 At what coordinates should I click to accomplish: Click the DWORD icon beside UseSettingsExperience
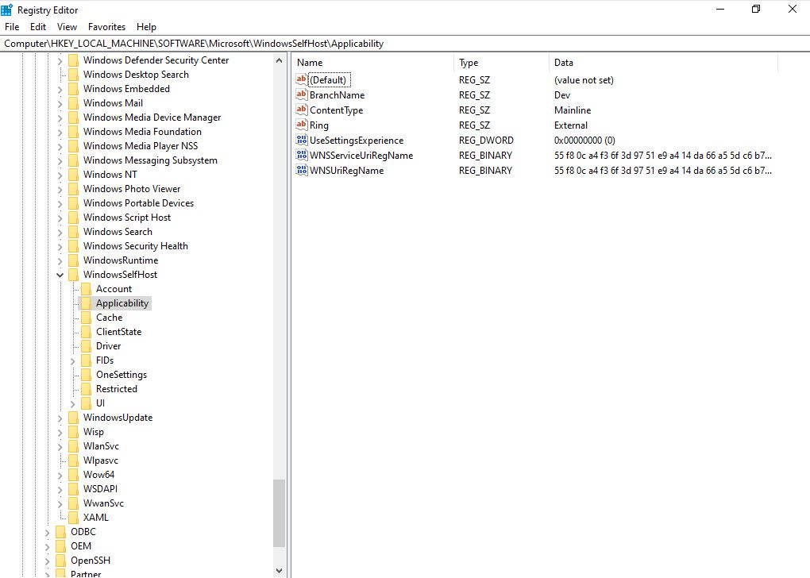coord(301,140)
